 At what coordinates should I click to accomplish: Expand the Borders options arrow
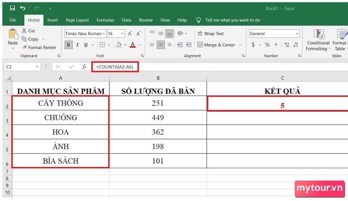[x=109, y=45]
